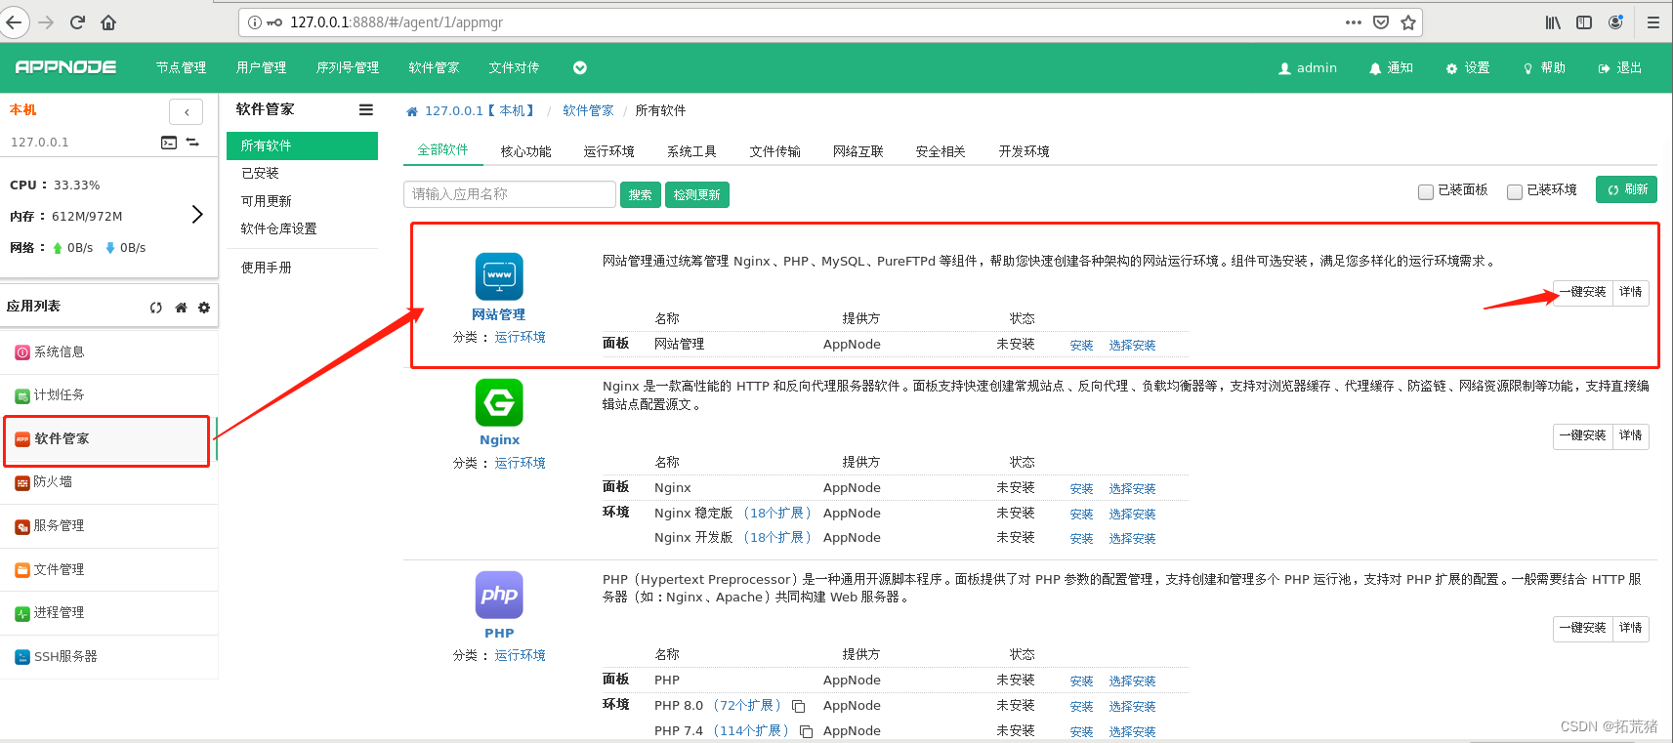Switch to the 系统工具 tab
This screenshot has width=1673, height=743.
point(691,151)
